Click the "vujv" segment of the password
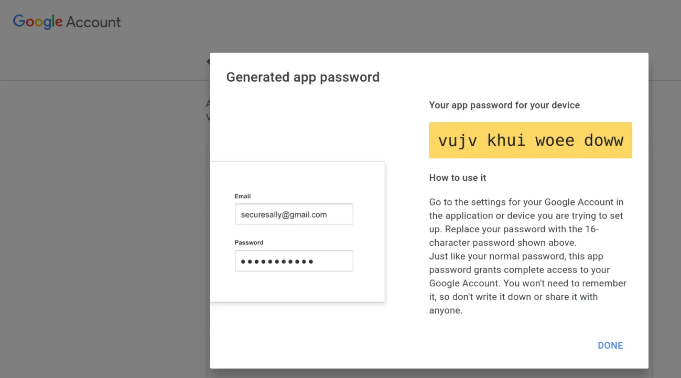 [458, 141]
